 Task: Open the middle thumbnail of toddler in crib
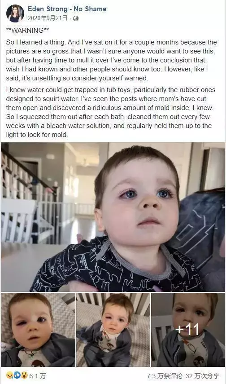pos(113,330)
